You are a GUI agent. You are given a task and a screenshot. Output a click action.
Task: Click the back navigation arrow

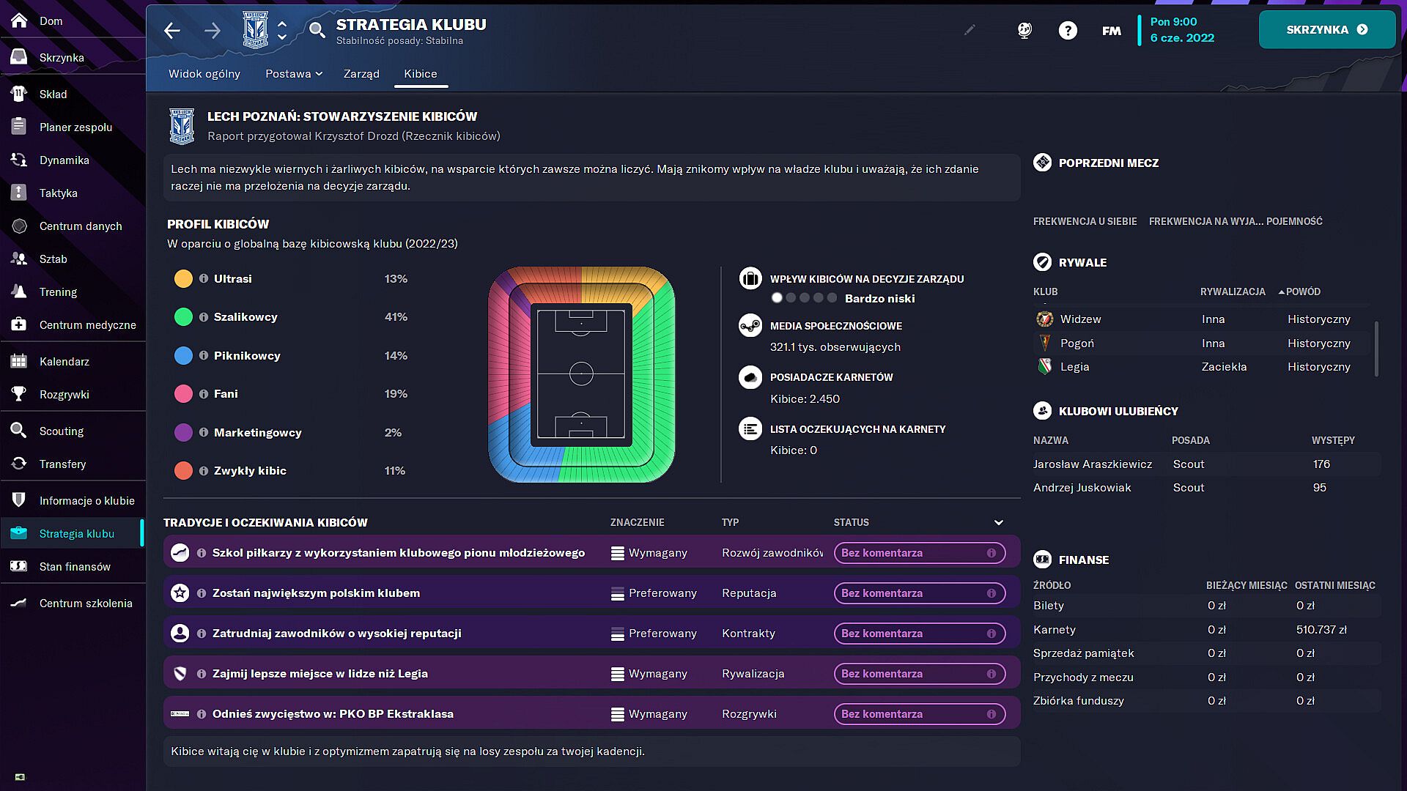tap(172, 30)
